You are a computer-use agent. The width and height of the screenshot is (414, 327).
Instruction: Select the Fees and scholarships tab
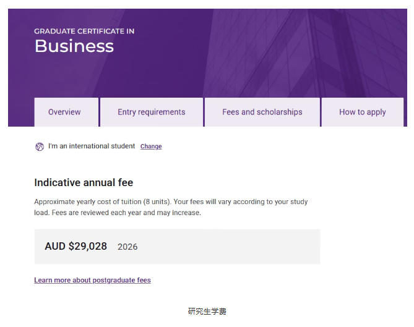[x=262, y=112]
